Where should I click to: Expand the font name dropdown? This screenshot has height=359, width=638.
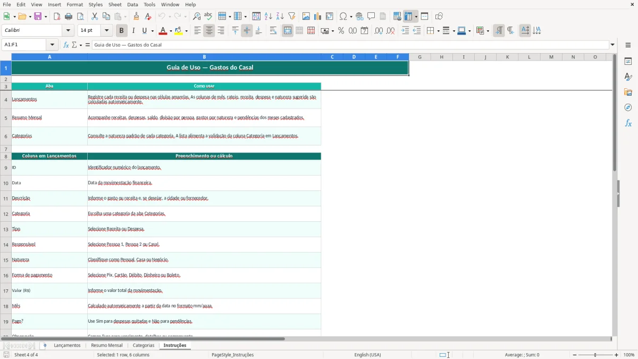[69, 31]
